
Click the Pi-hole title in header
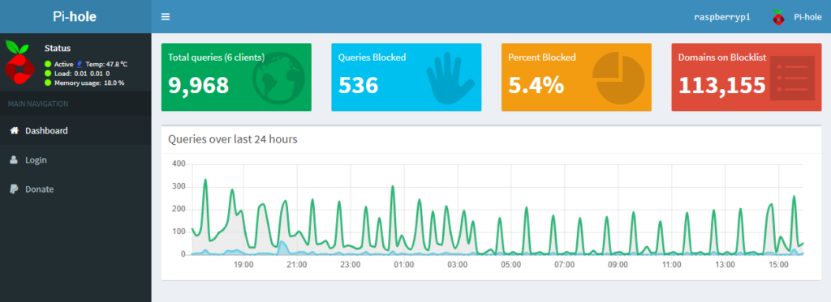[x=75, y=16]
